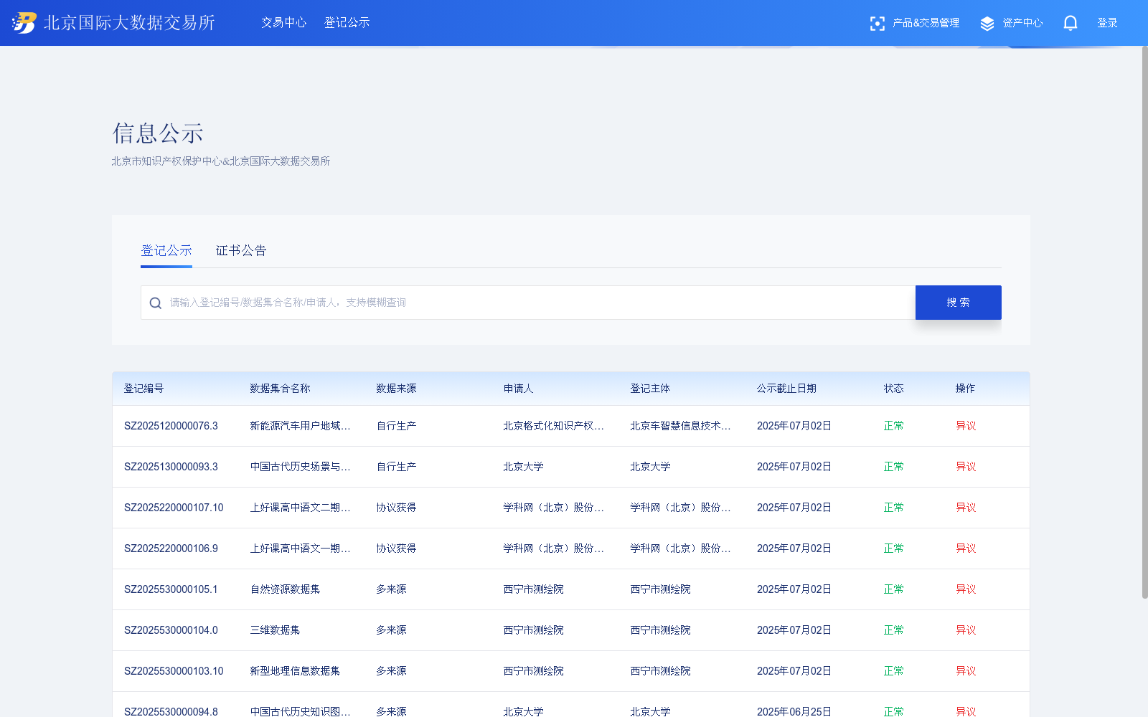1148x717 pixels.
Task: Click registration number SZ2025220000107.10
Action: point(174,508)
